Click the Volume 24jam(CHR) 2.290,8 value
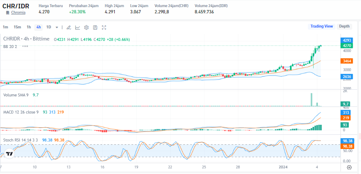 (162, 12)
